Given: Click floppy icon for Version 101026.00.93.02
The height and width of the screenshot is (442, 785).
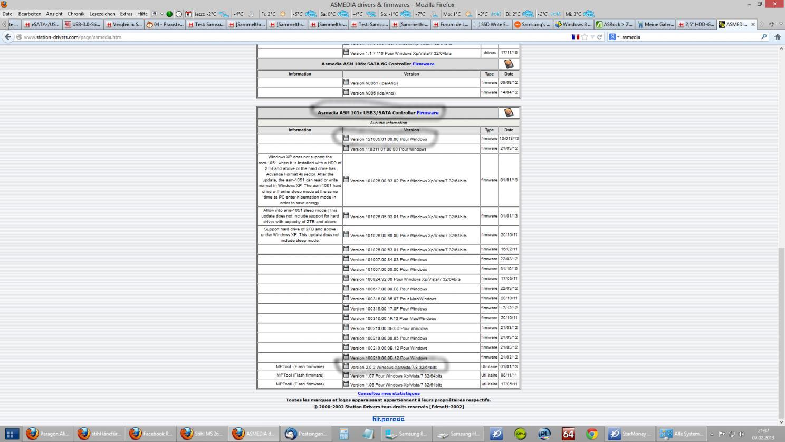Looking at the screenshot, I should tap(346, 180).
